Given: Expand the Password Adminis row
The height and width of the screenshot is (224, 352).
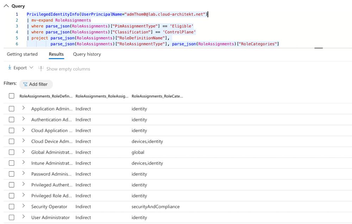Looking at the screenshot, I should pyautogui.click(x=23, y=173).
